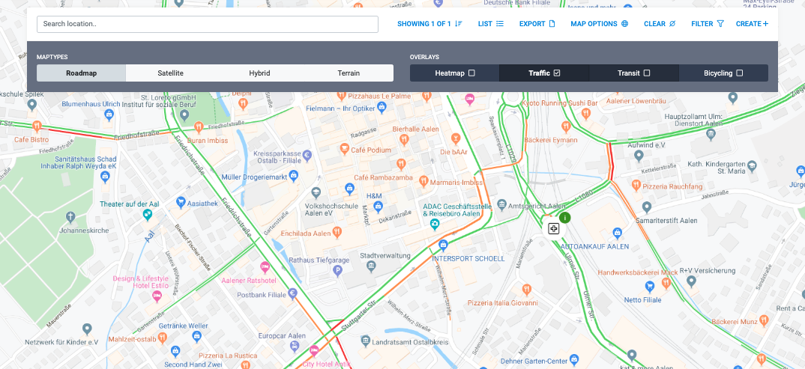Click the Clear button
This screenshot has width=805, height=369.
[x=660, y=24]
